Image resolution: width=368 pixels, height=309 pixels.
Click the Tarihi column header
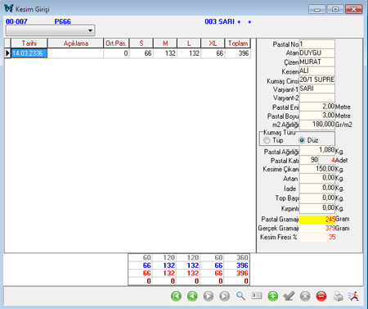pos(29,43)
